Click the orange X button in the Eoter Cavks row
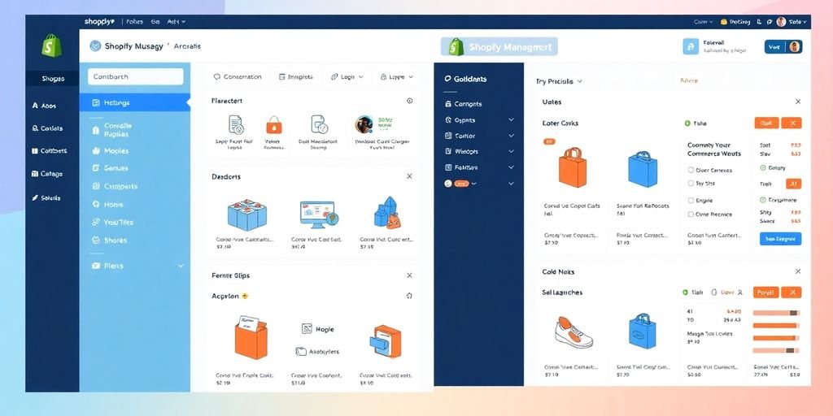Image resolution: width=833 pixels, height=416 pixels. pyautogui.click(x=792, y=123)
